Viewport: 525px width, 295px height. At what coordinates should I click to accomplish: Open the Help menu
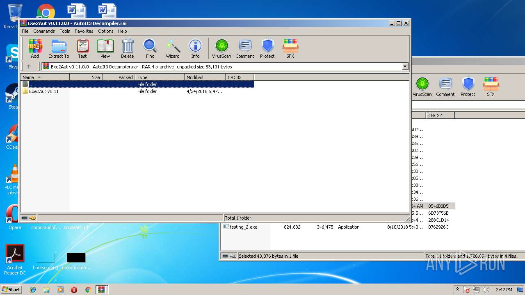123,31
